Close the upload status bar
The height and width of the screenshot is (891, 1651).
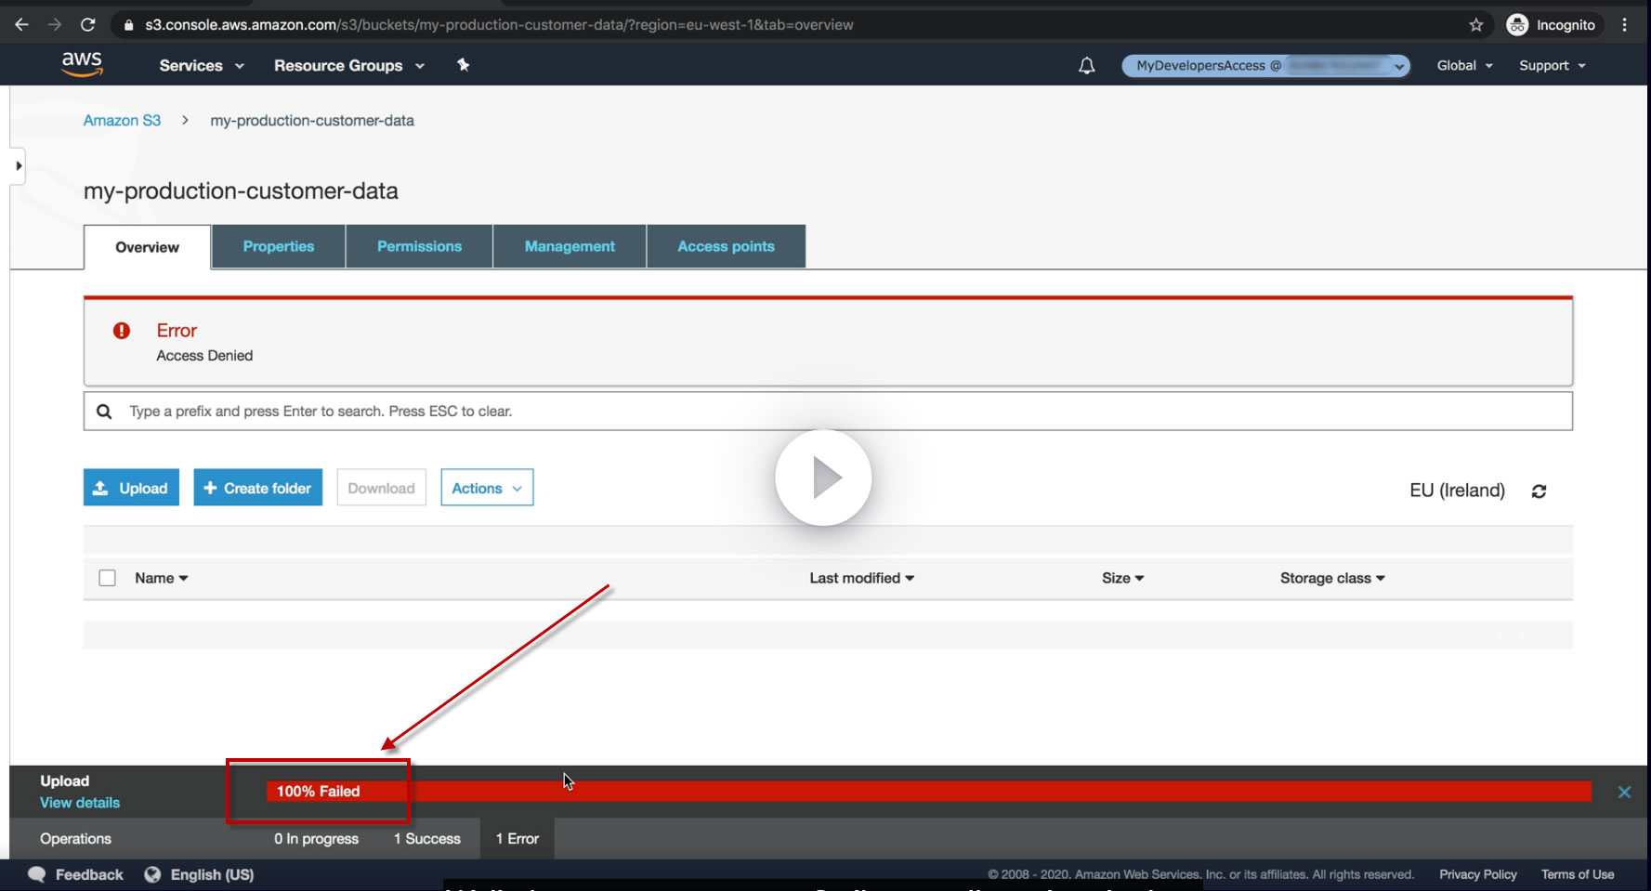coord(1624,792)
